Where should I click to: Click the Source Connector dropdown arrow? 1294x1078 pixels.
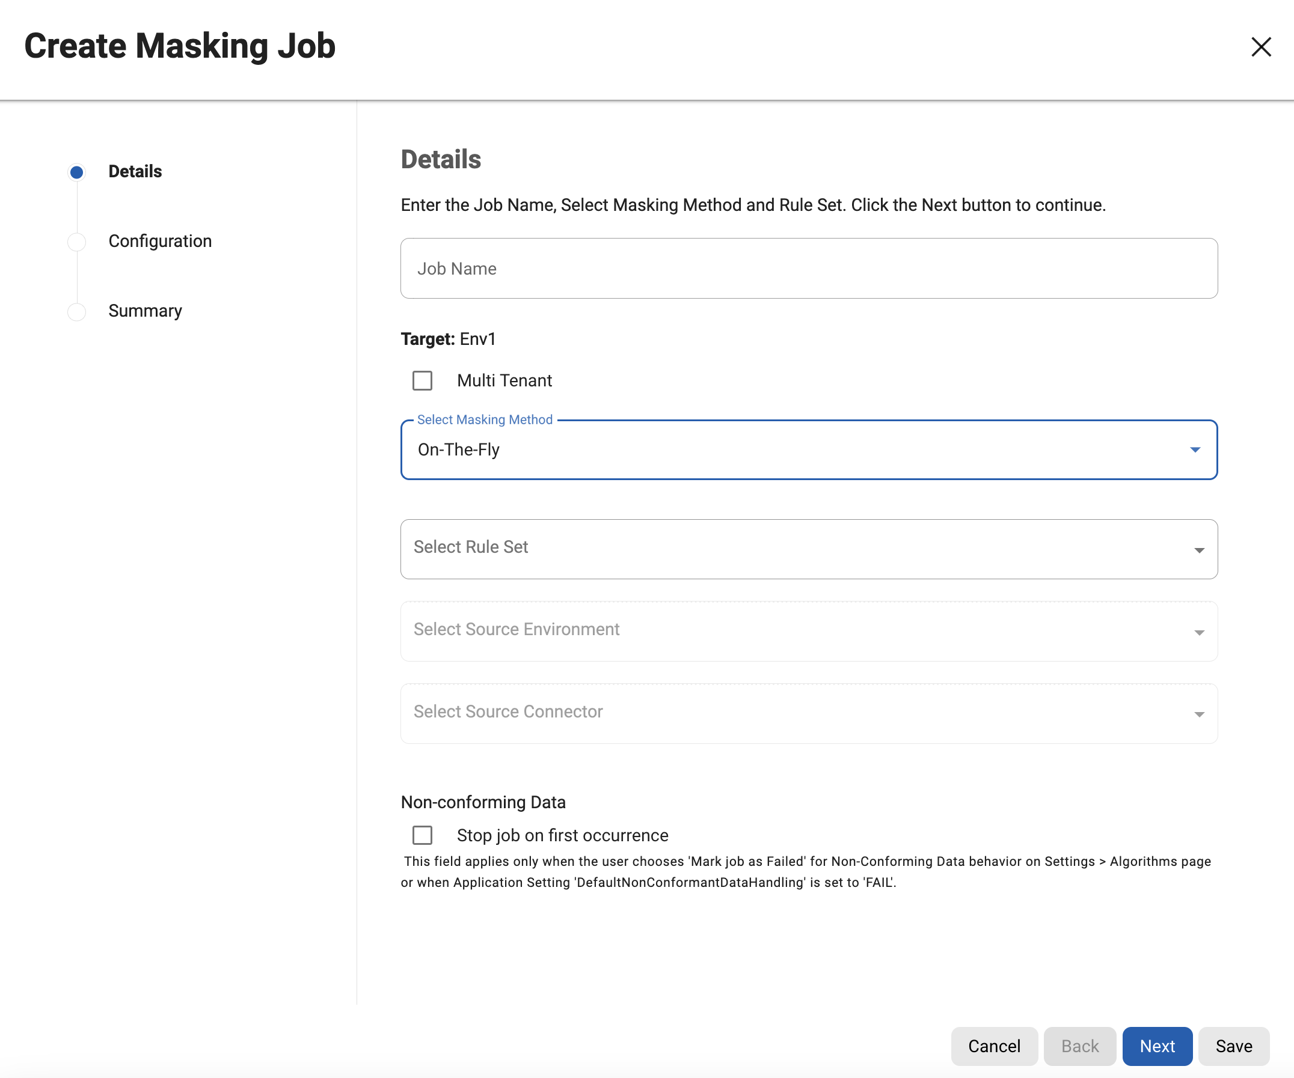pyautogui.click(x=1199, y=714)
